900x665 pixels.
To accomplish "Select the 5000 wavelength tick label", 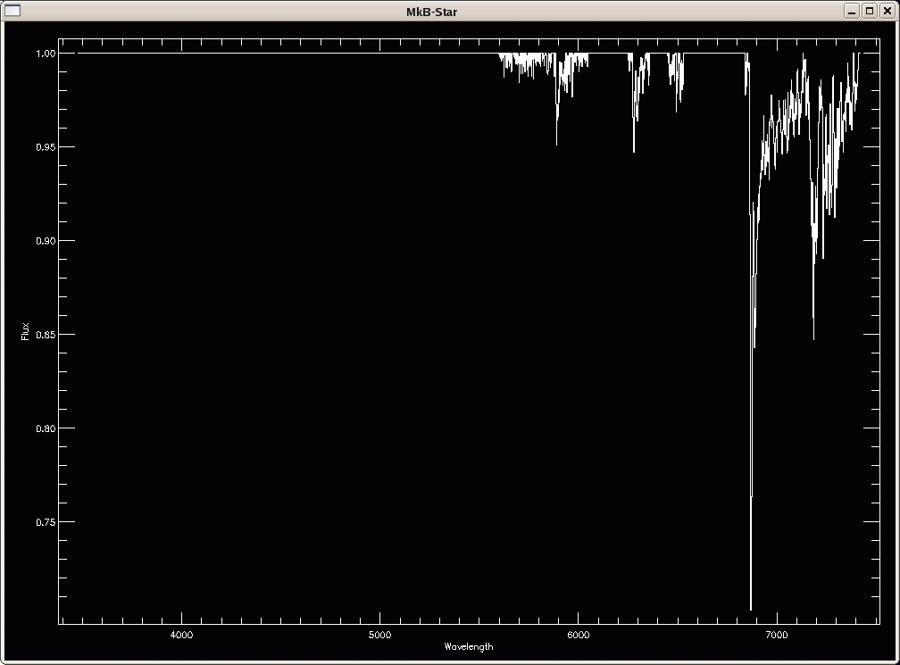I will 379,635.
